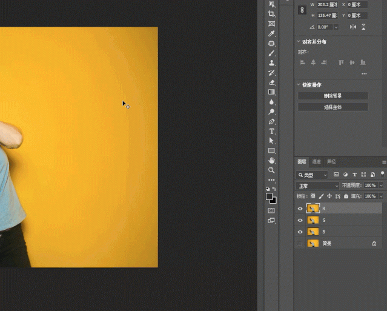387x311 pixels.
Task: Toggle the layer filter on/off switch
Action: [x=382, y=174]
